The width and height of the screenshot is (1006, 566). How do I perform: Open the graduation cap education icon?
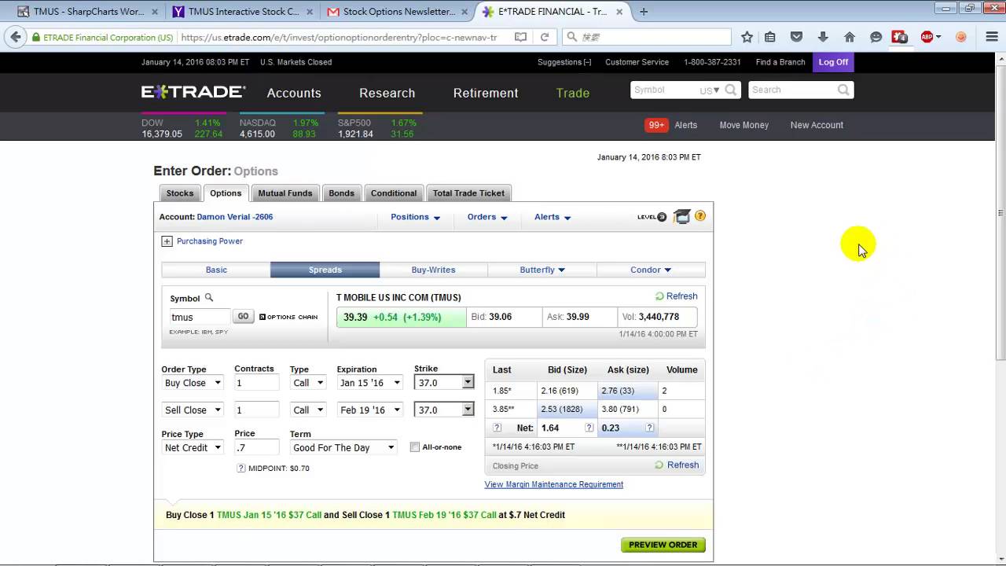click(x=682, y=216)
